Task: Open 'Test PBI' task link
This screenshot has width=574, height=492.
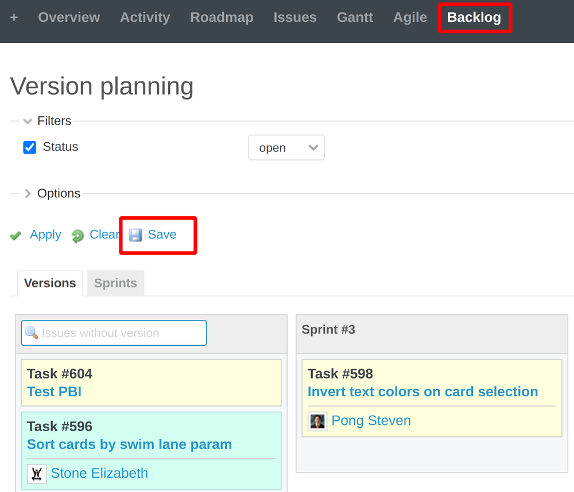Action: 54,392
